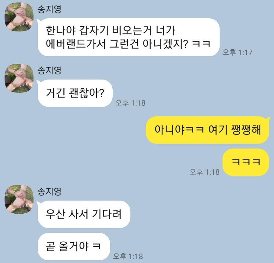Select the yellow '아니야ㅋㅋ 여기 쨍쨍해' bubble
The image size is (274, 263).
pos(207,130)
